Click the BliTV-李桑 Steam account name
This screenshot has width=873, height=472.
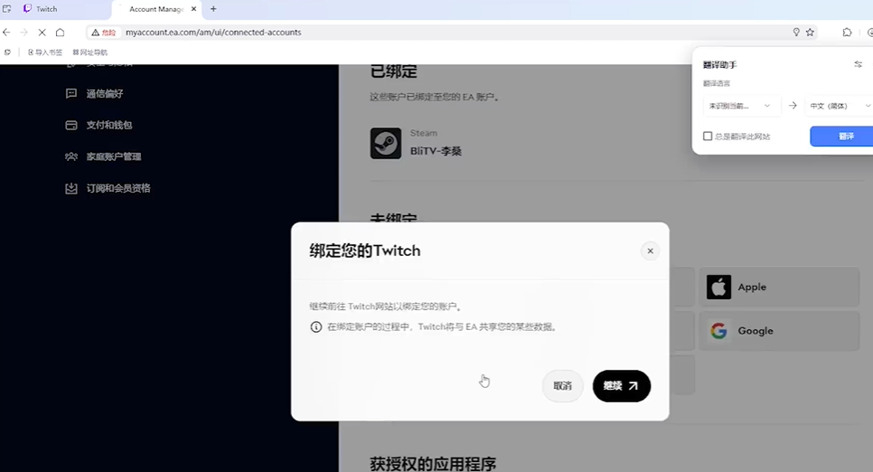(x=436, y=151)
